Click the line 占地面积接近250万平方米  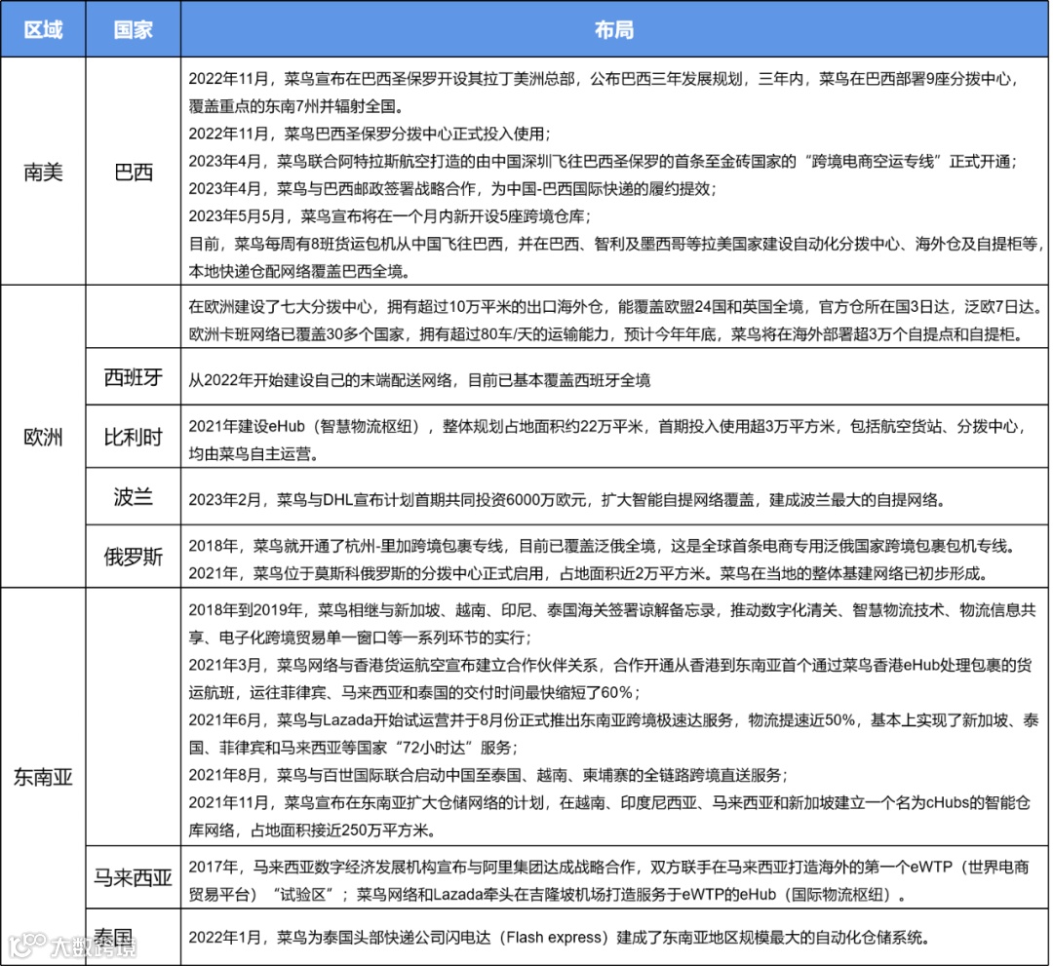(x=312, y=830)
